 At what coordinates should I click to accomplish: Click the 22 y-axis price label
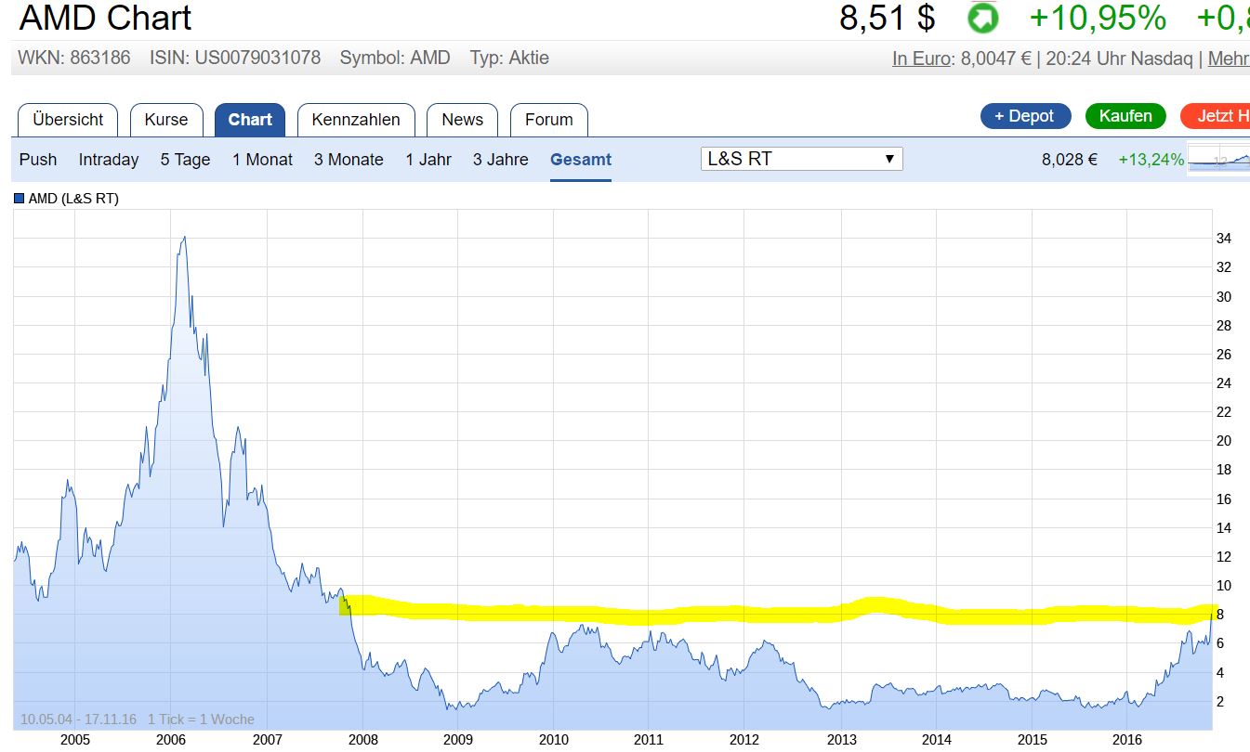(x=1224, y=412)
